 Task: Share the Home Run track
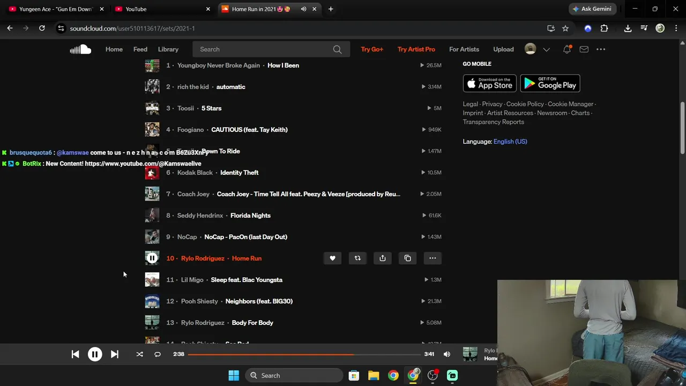coord(383,258)
